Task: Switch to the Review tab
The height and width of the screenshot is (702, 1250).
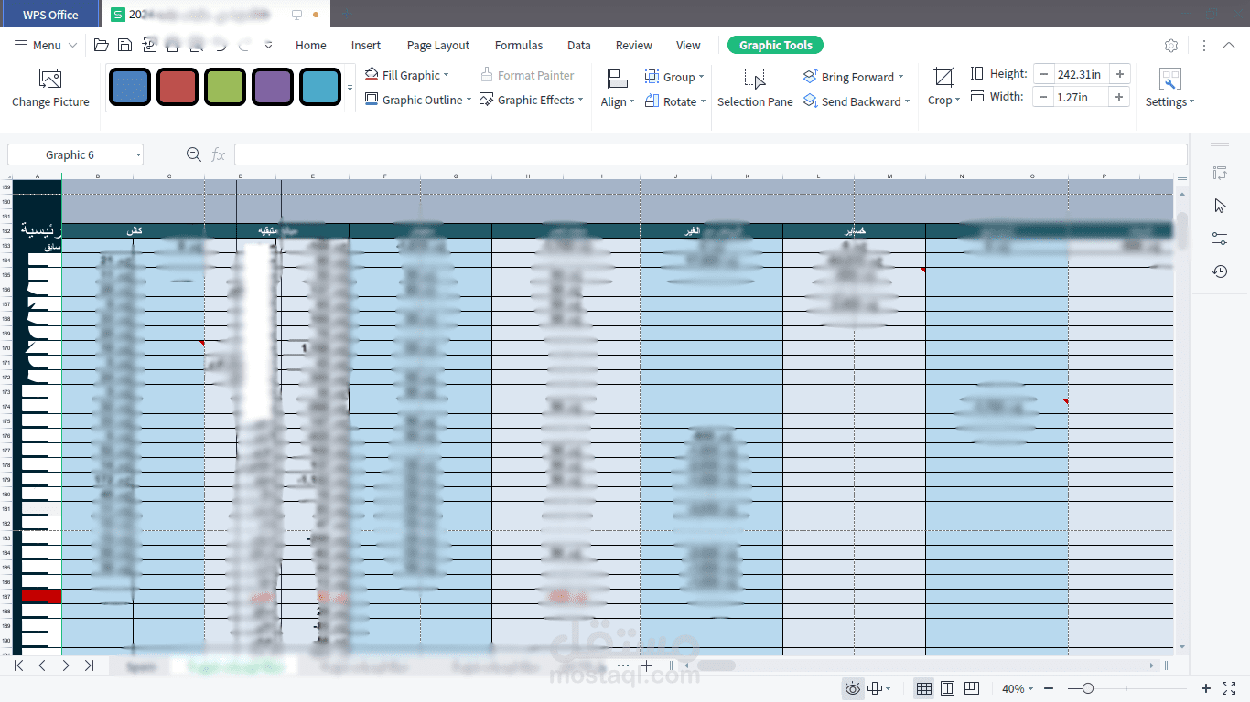Action: (634, 45)
